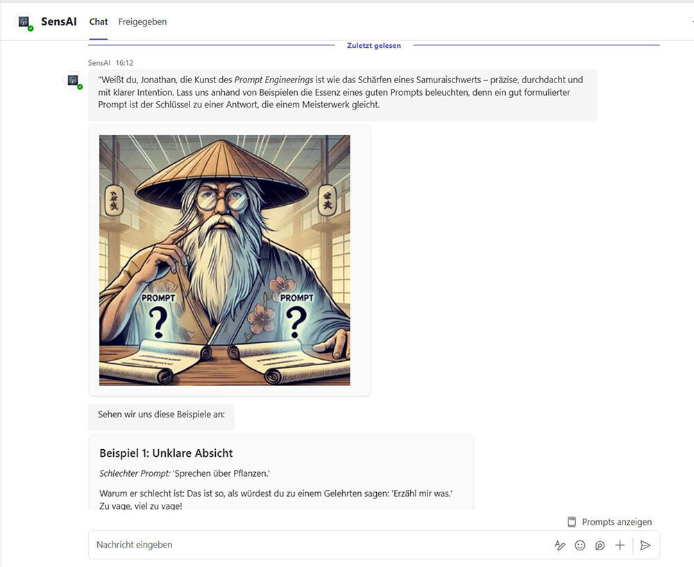Screen dimensions: 694x567
Task: Open the text formatting options icon
Action: 560,545
